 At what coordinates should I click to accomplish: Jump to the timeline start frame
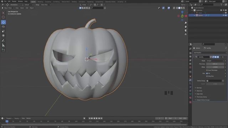[89, 118]
